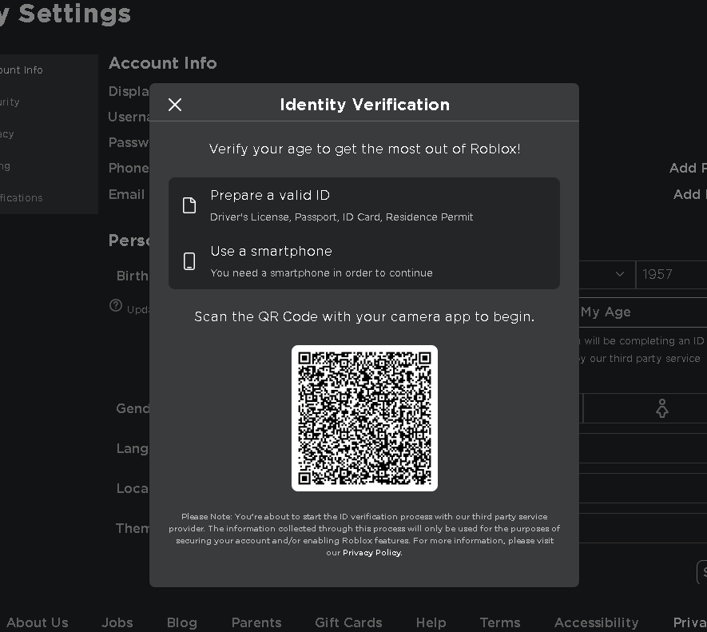
Task: Open the birthday dropdown left of 1957
Action: (607, 274)
